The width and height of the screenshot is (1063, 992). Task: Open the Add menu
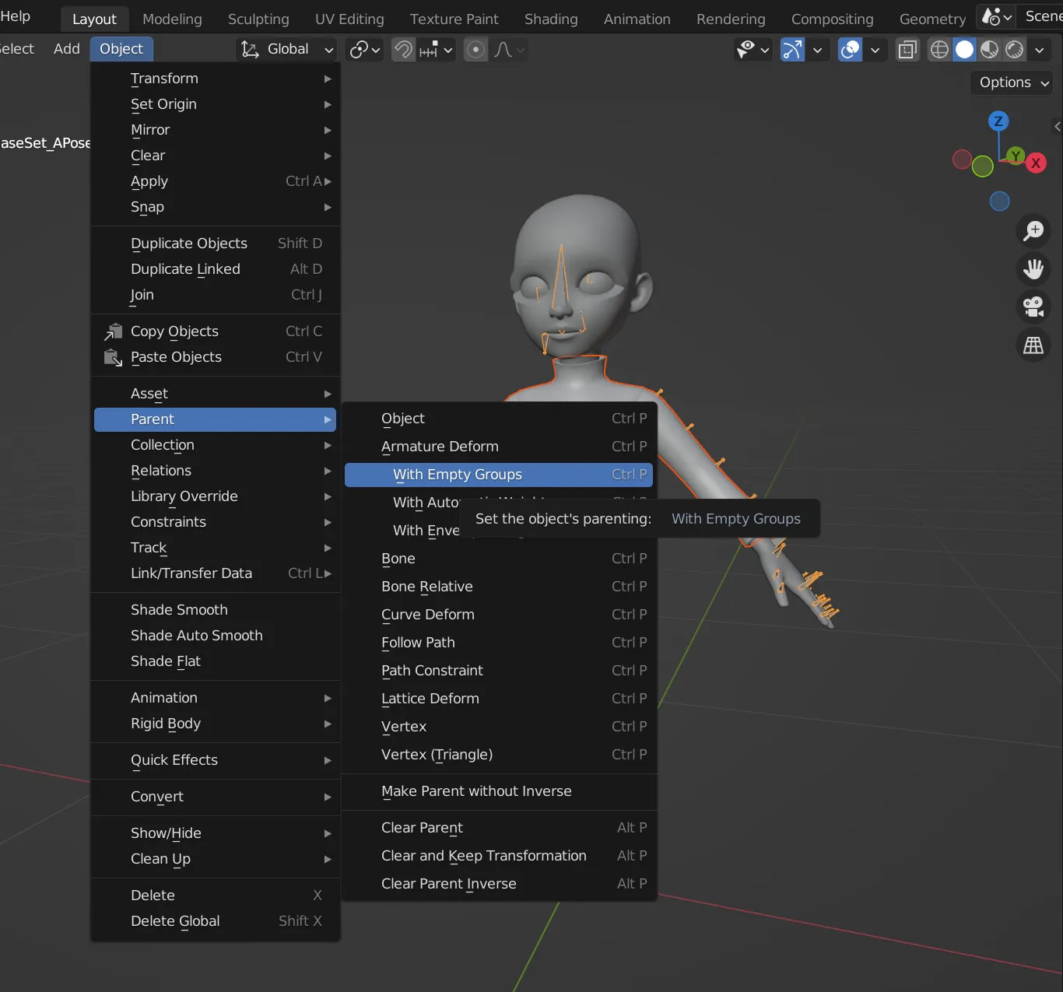[x=67, y=49]
